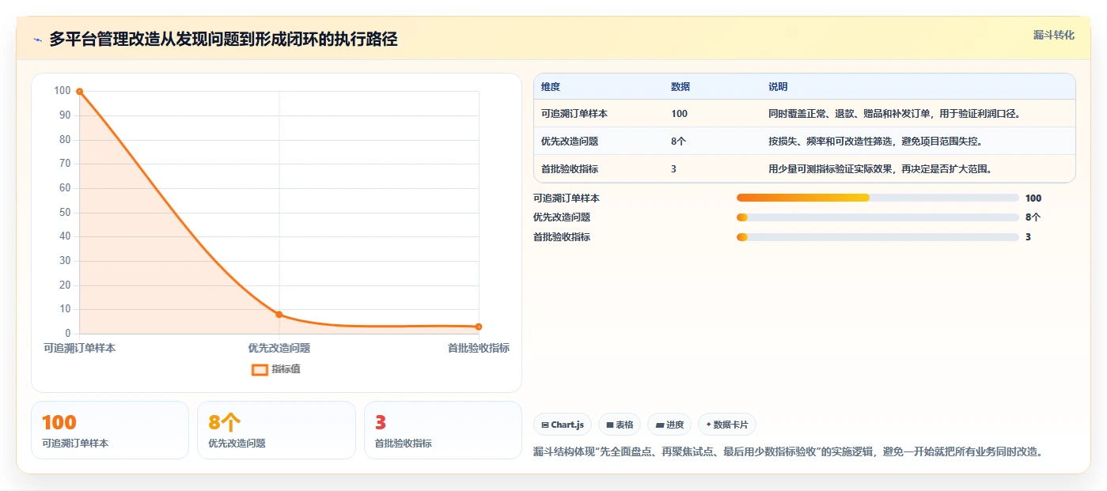1107x491 pixels.
Task: Select the Chart.js tag
Action: pyautogui.click(x=563, y=425)
